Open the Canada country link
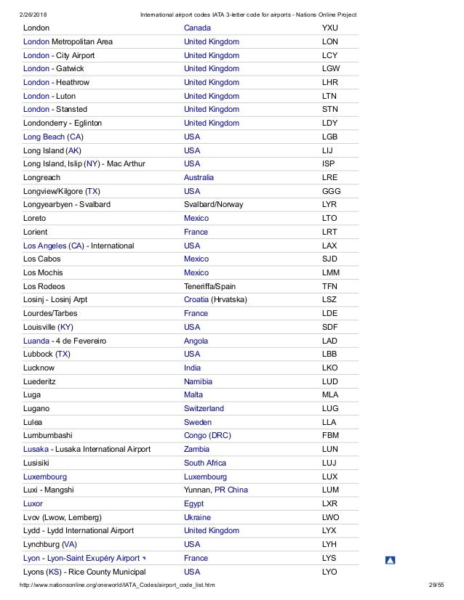464x600 pixels. click(197, 28)
